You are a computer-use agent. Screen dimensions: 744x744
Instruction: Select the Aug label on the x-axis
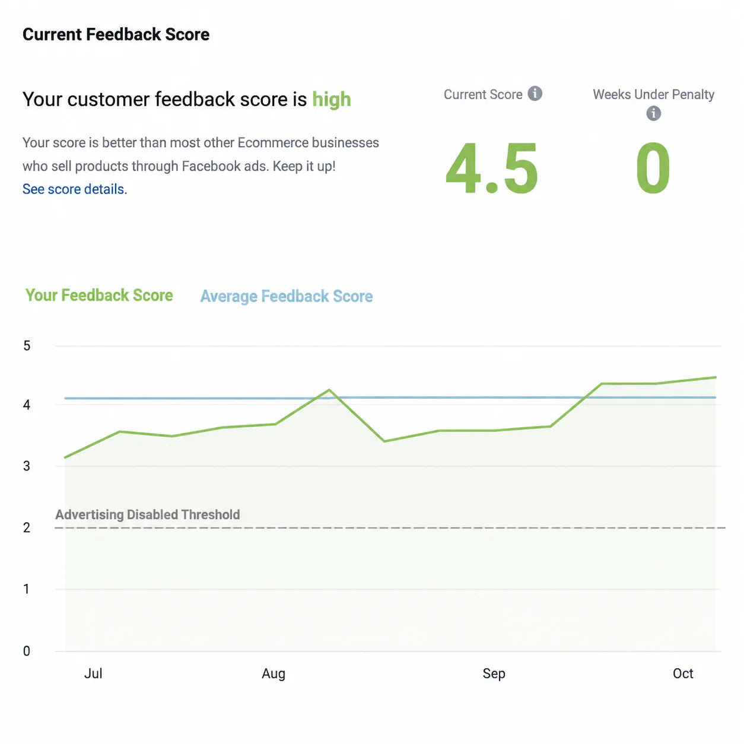274,674
